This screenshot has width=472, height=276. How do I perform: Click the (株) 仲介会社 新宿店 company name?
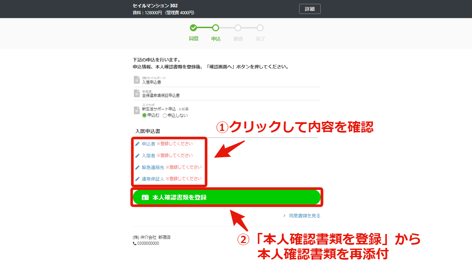point(152,237)
